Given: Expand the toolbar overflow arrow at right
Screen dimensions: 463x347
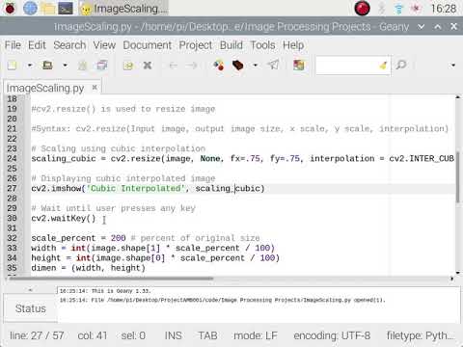Looking at the screenshot, I should [453, 66].
